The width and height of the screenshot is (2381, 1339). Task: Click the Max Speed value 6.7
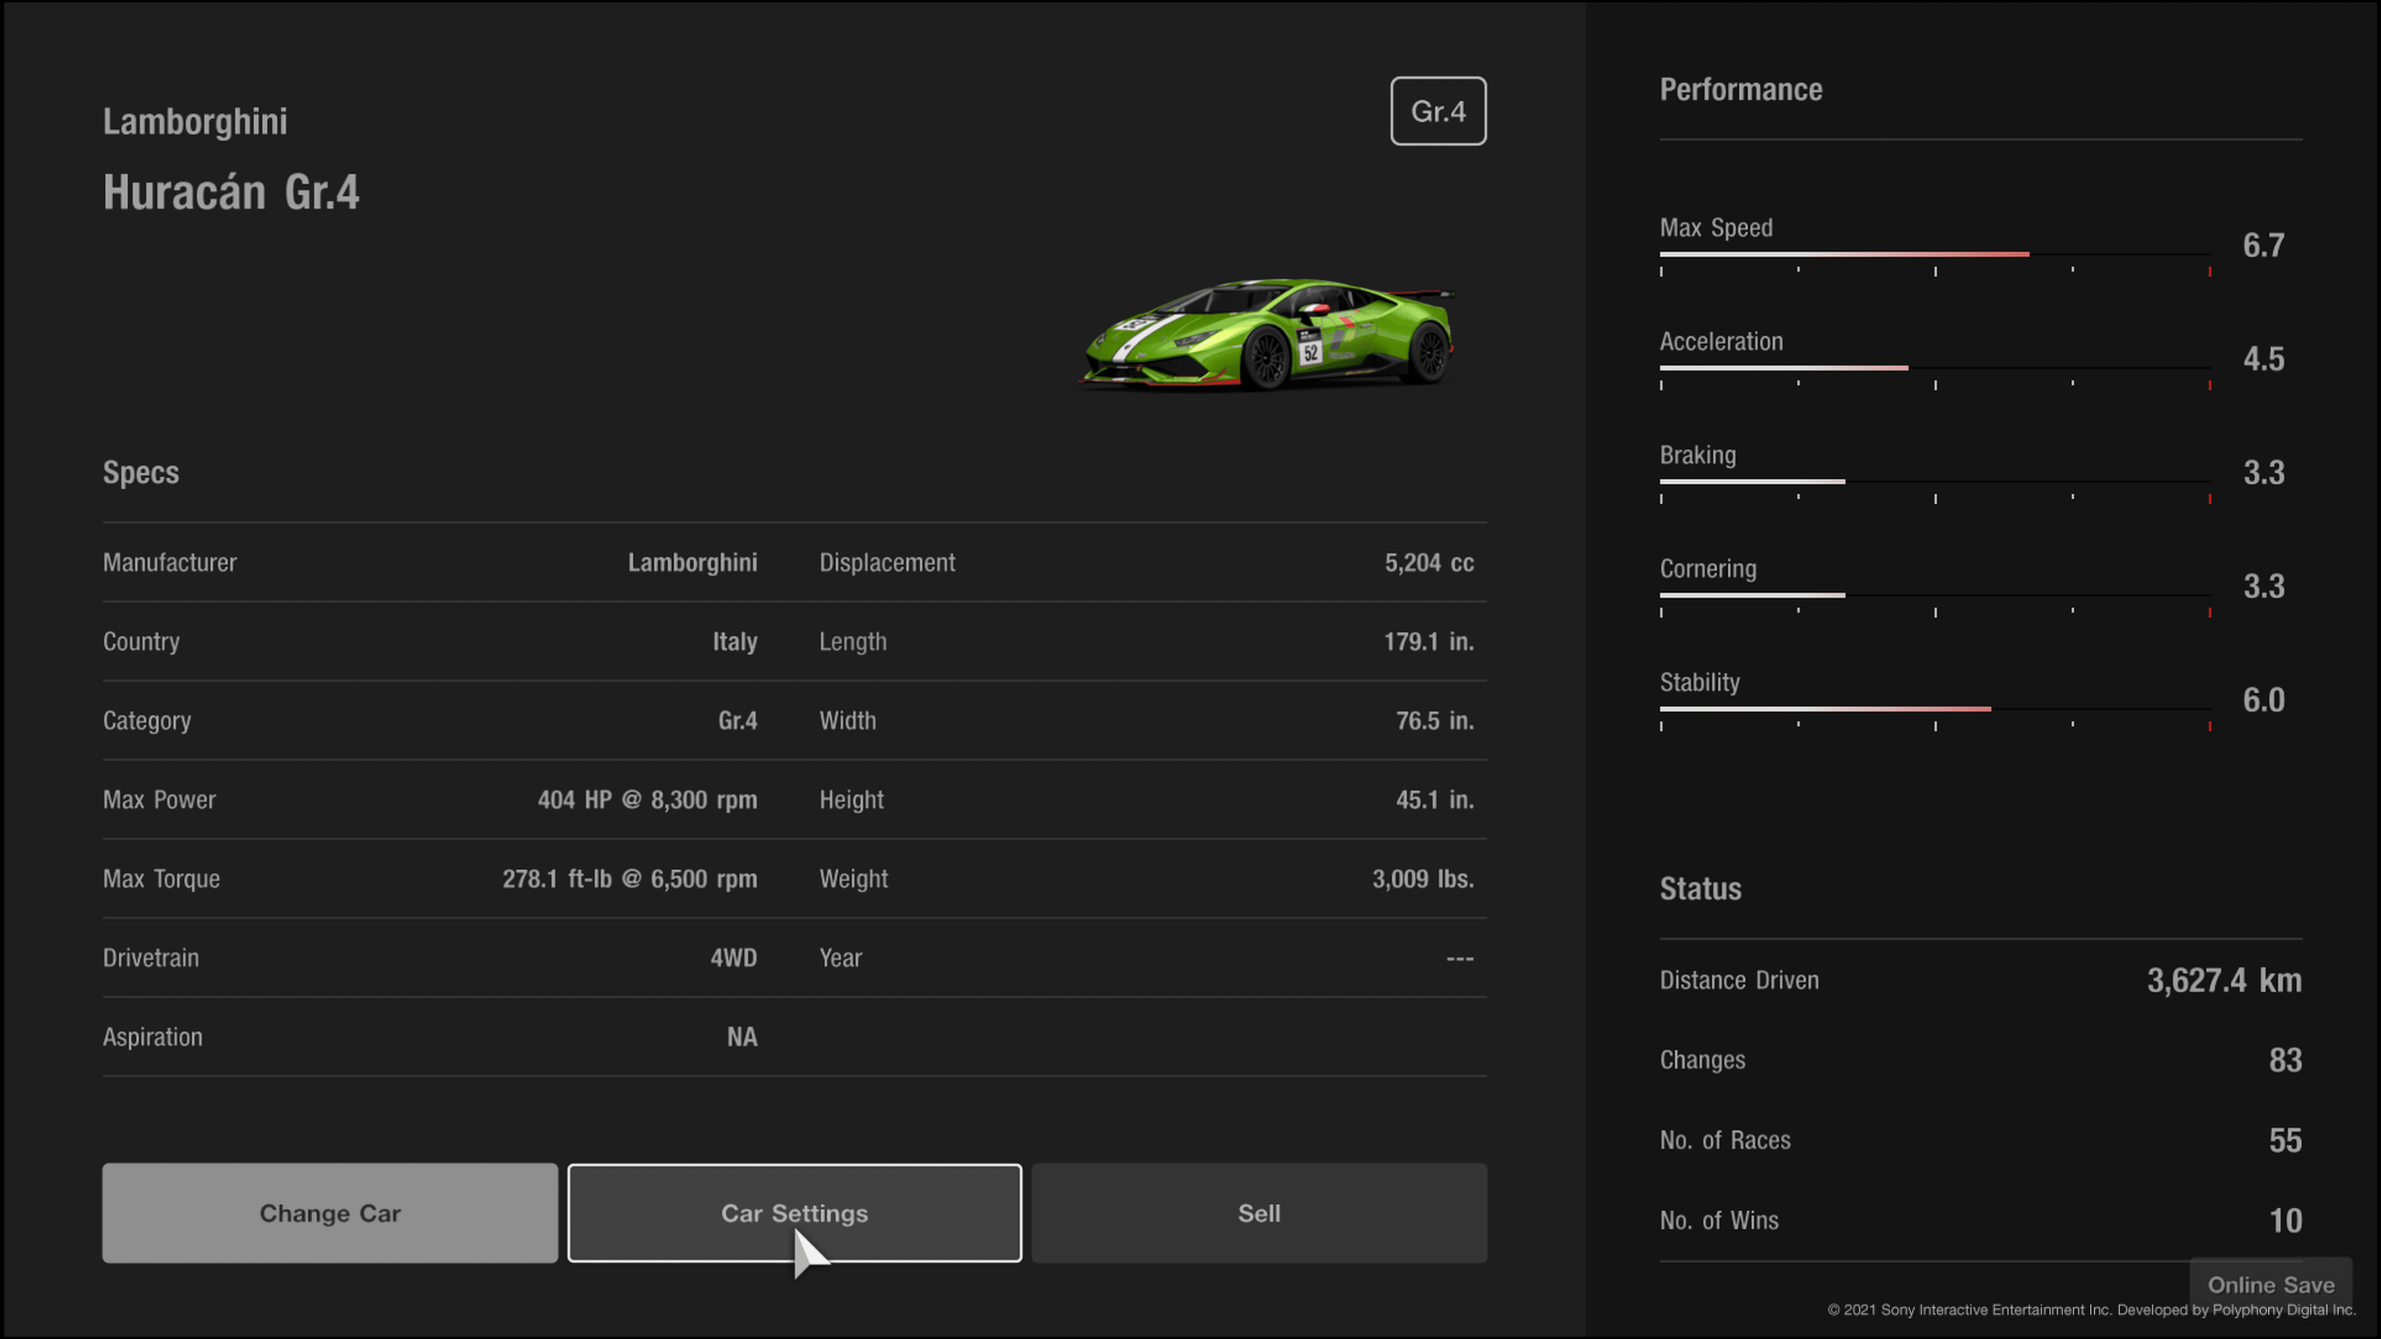click(2264, 246)
